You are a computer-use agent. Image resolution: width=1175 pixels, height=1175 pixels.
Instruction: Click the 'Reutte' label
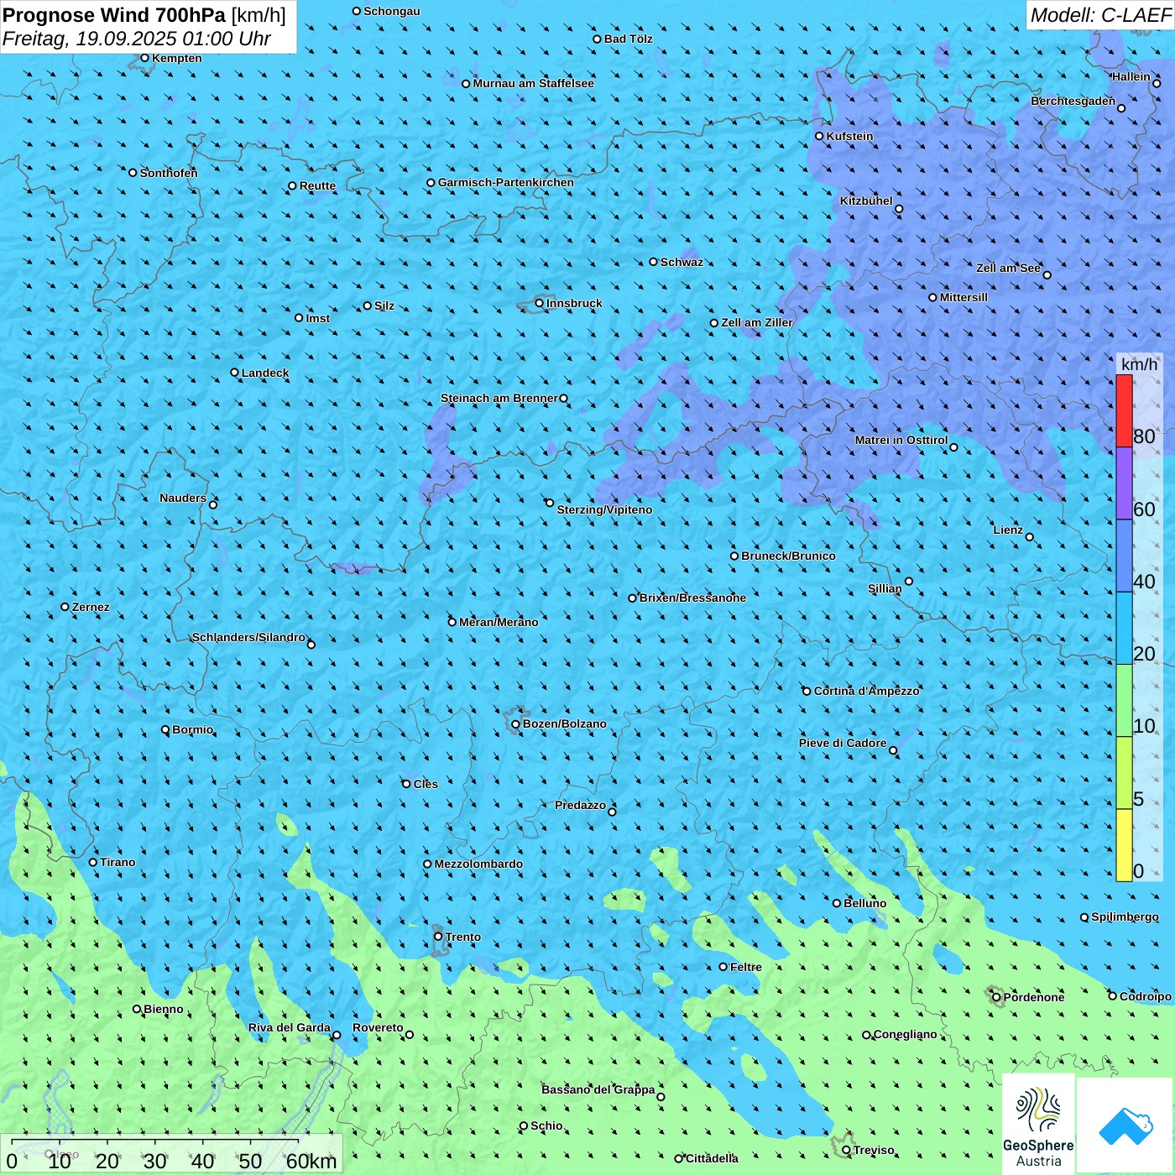[x=317, y=185]
